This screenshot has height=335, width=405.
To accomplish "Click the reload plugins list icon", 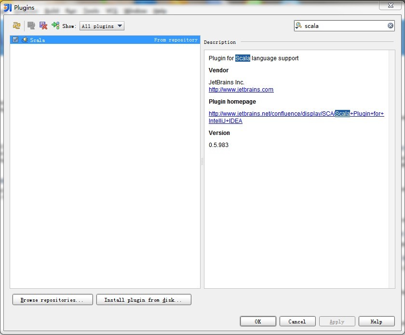I will [16, 26].
